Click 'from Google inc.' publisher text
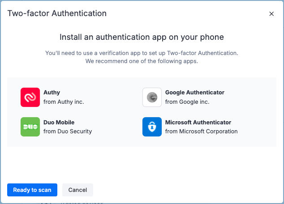Image resolution: width=284 pixels, height=204 pixels. [x=187, y=102]
